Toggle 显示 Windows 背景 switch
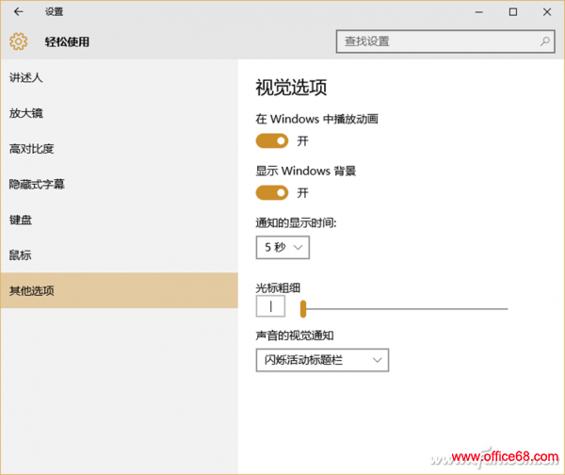 [272, 193]
